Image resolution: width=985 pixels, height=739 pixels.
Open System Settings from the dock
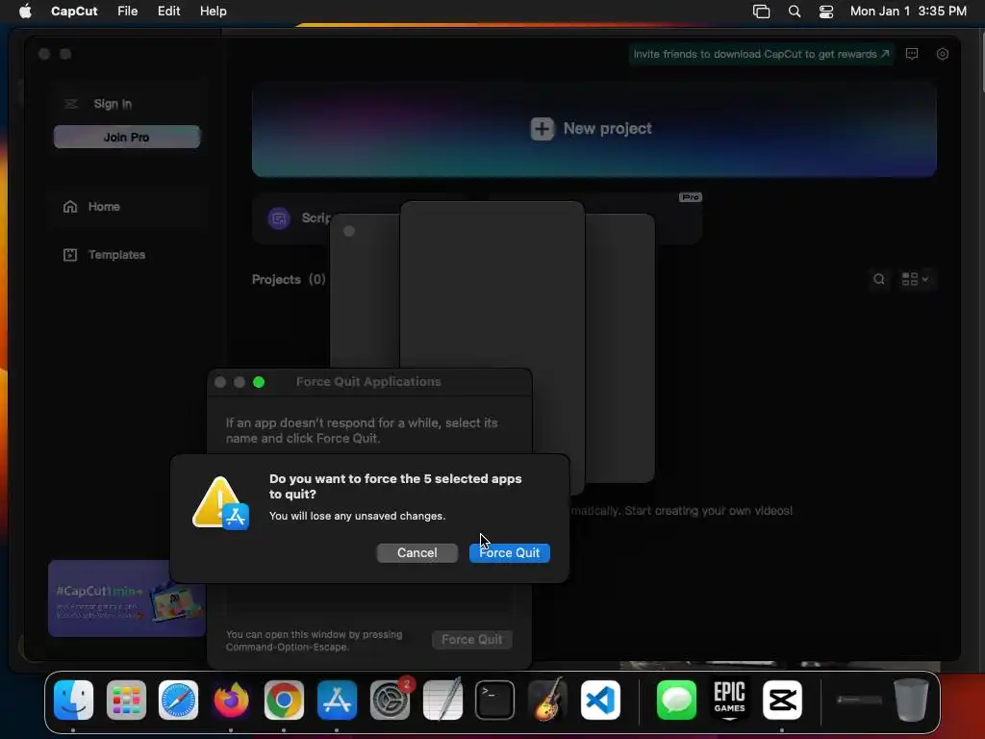tap(391, 701)
